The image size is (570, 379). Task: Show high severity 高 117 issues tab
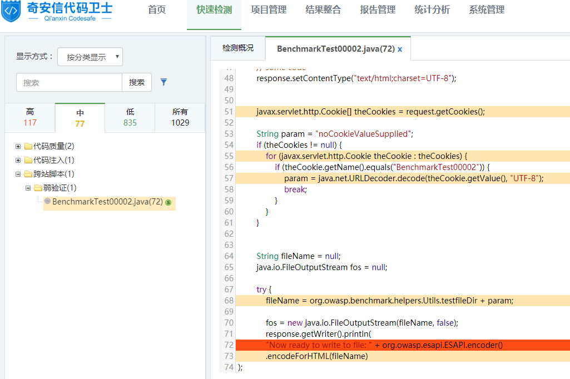(30, 117)
